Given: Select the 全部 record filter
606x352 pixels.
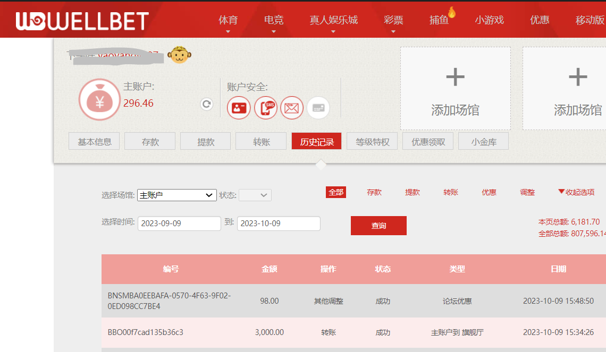Looking at the screenshot, I should point(336,192).
